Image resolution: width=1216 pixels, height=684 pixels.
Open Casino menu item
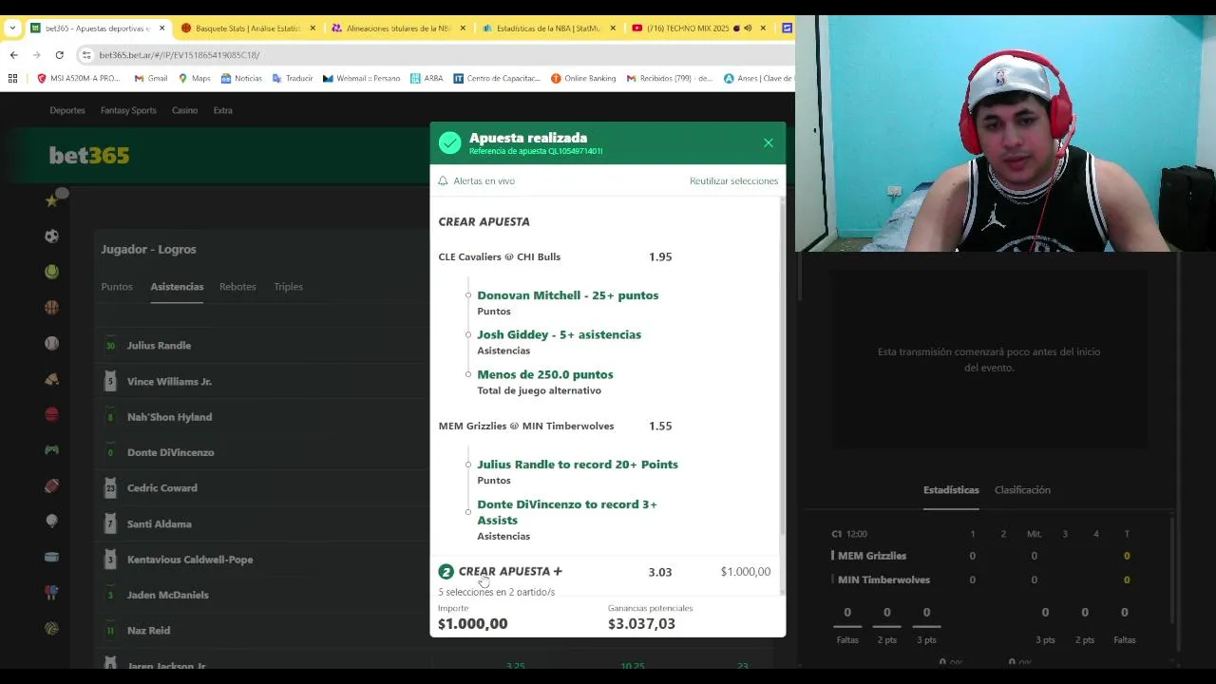[184, 110]
